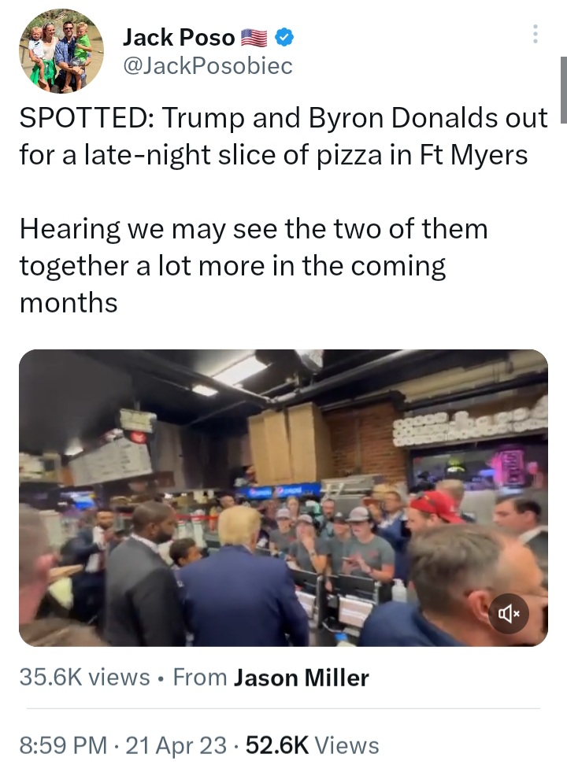Screen dimensions: 567x776
Task: Open the 8:59 PM timestamp link
Action: (x=63, y=746)
